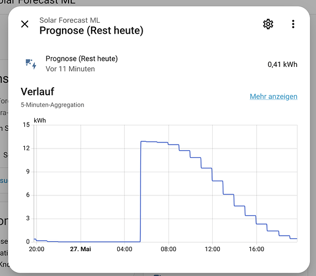
Task: Click the 'kWh' unit label on the chart
Action: 40,120
